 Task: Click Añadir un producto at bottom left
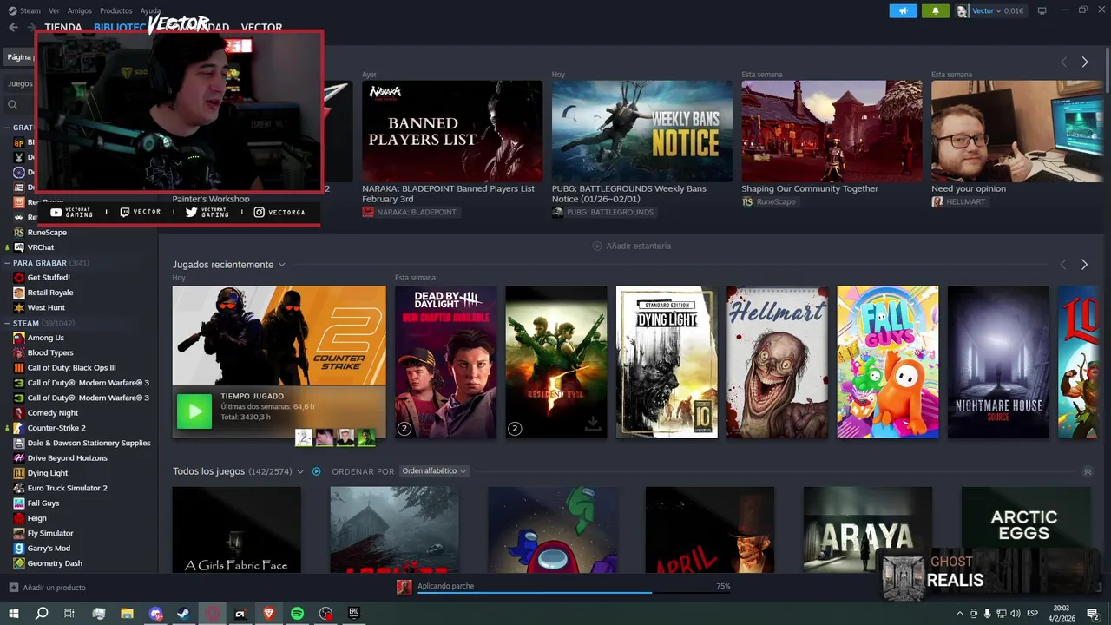[x=48, y=588]
